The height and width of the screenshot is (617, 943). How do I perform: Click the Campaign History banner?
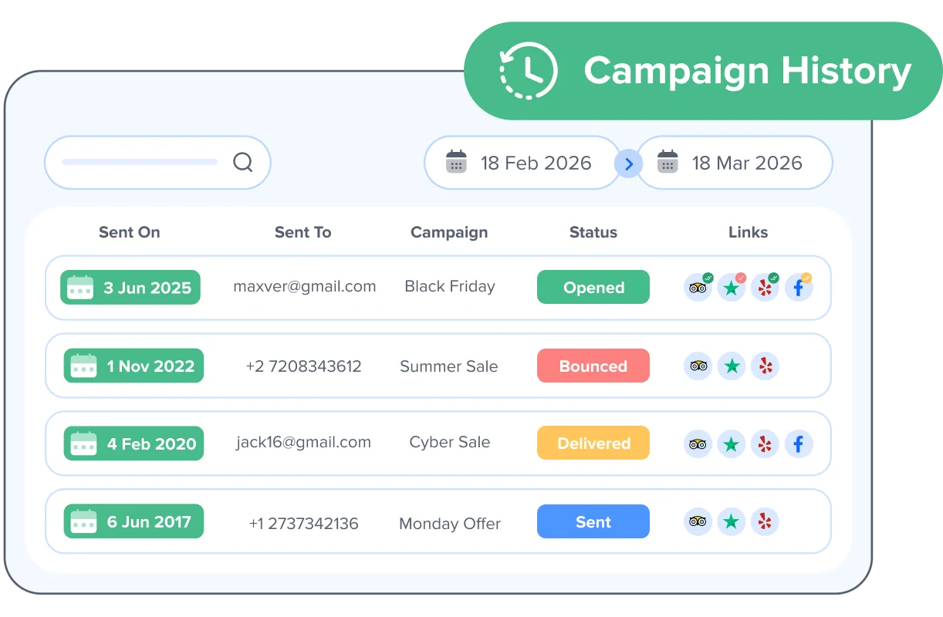[703, 71]
